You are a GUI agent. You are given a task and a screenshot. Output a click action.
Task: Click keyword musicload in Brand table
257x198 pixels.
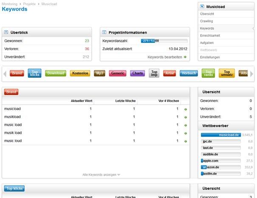12,109
